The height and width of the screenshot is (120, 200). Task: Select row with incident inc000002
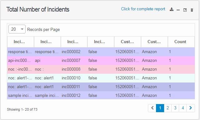[x=101, y=52]
